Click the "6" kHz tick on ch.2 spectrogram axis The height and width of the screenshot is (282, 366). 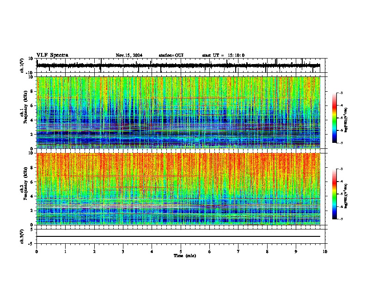32,182
